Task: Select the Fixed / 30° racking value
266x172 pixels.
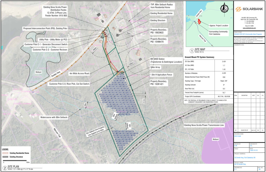Action: point(224,81)
